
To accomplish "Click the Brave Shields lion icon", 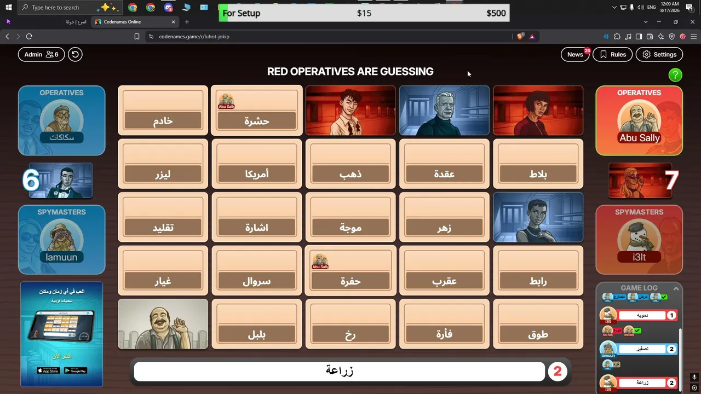I will pos(520,37).
